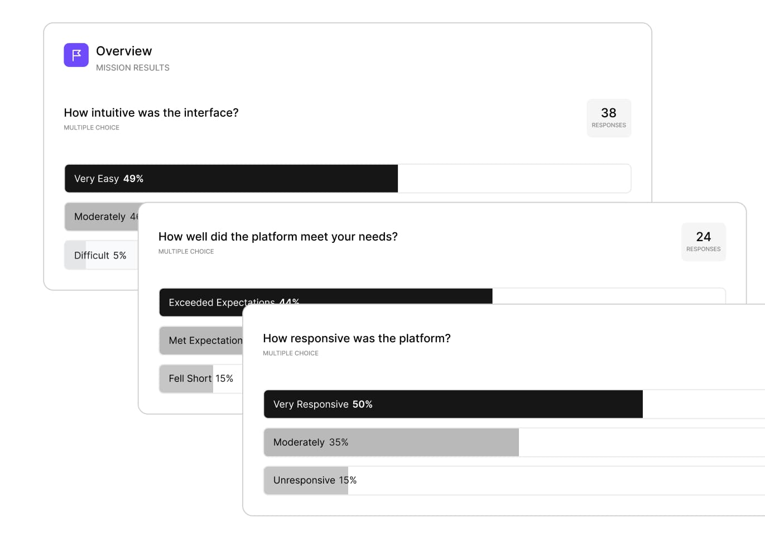Image resolution: width=765 pixels, height=536 pixels.
Task: Select the Very Easy 49% bar
Action: pos(231,179)
